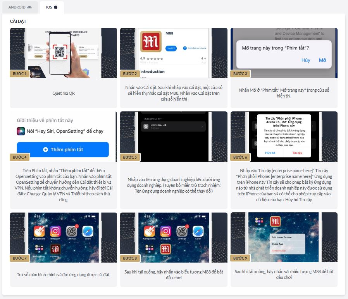Click the plus icon on Thêm phím tắt

(x=45, y=149)
